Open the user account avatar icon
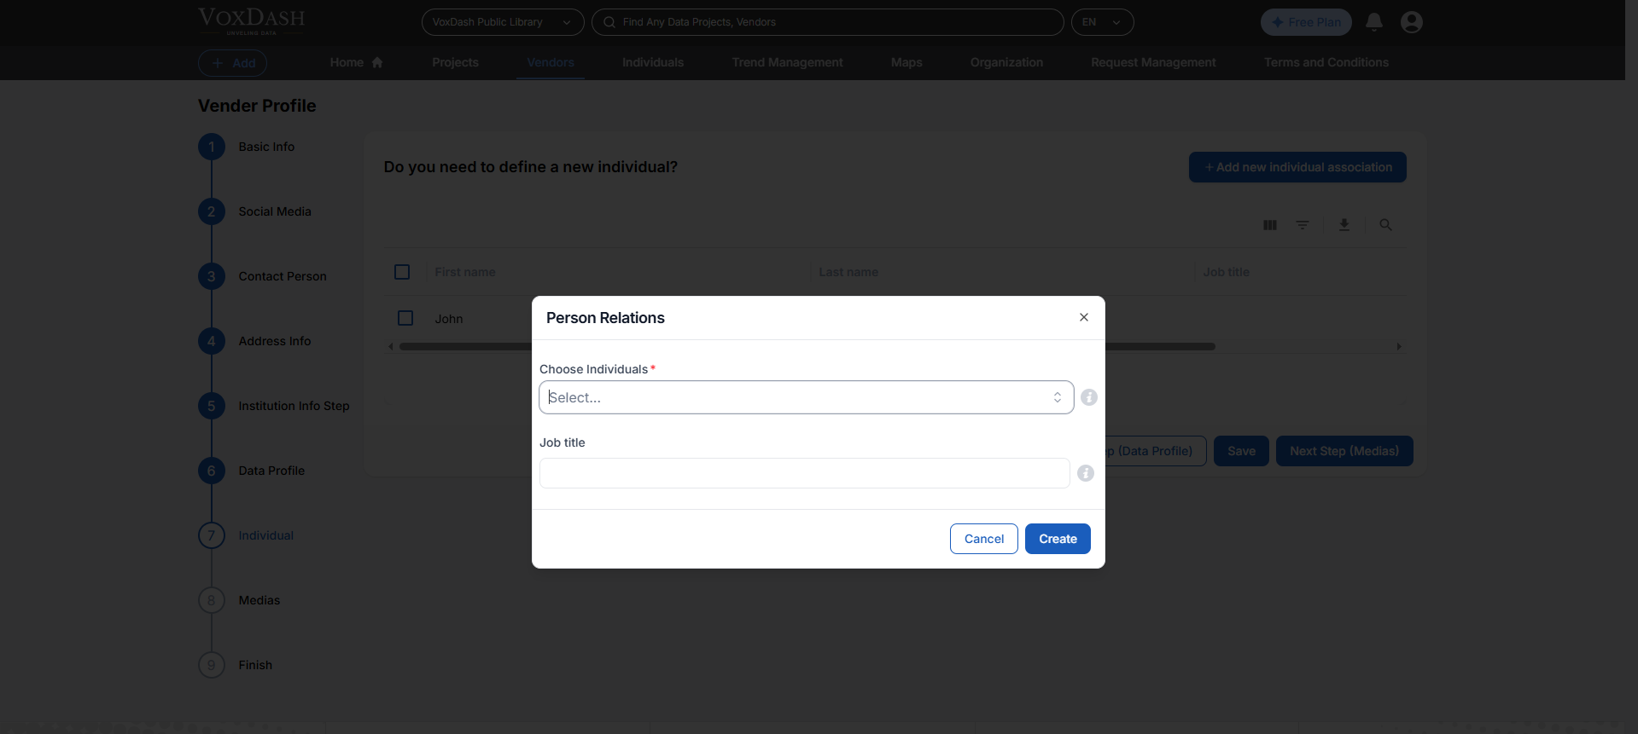 coord(1411,22)
